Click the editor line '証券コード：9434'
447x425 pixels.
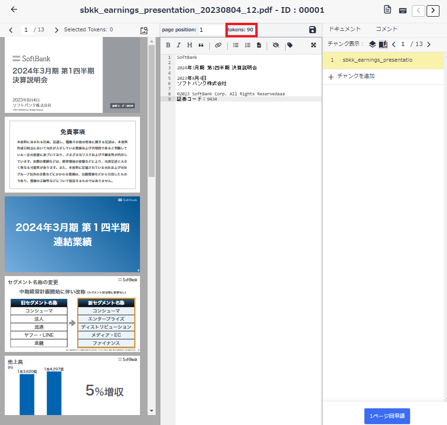(197, 99)
